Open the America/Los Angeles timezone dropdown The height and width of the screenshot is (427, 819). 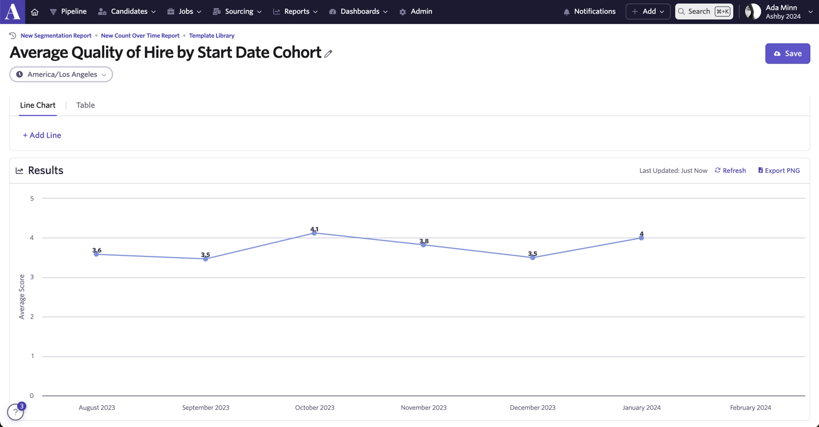[x=61, y=74]
